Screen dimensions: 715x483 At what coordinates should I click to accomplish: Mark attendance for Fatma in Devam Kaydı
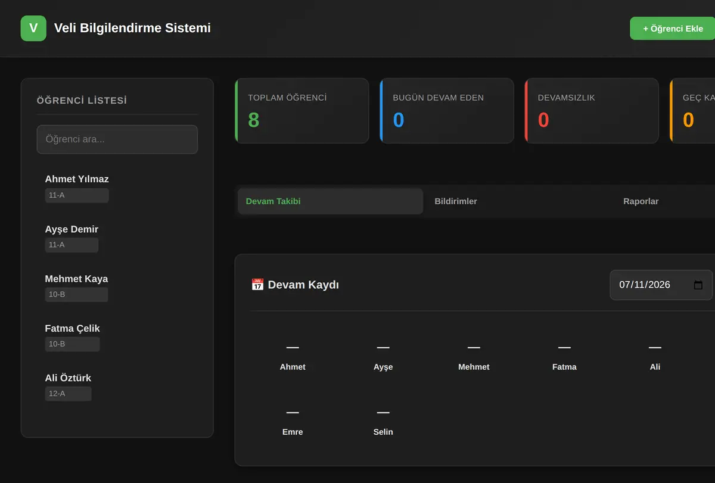tap(564, 356)
